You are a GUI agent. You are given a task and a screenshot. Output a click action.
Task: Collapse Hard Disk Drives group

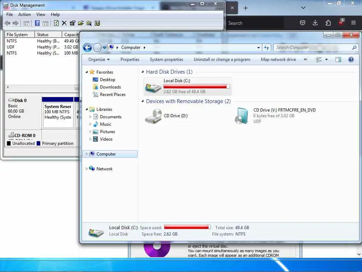click(142, 72)
